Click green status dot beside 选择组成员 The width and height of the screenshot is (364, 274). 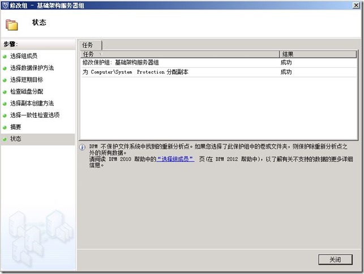coord(5,57)
